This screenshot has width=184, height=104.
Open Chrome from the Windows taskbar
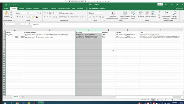(17, 103)
